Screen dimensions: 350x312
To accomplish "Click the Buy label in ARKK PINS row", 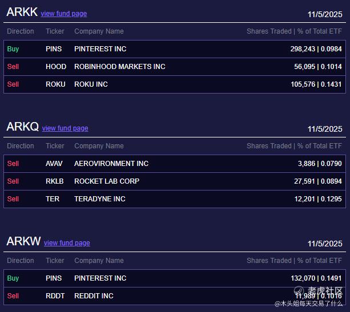I will click(x=13, y=49).
